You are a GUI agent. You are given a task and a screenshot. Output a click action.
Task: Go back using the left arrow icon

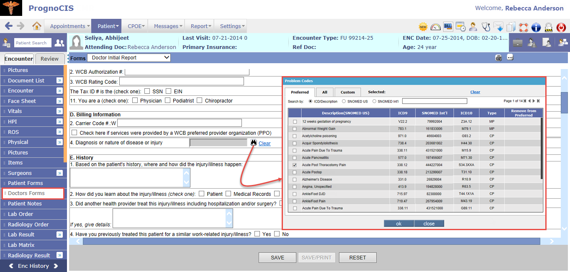click(x=9, y=26)
